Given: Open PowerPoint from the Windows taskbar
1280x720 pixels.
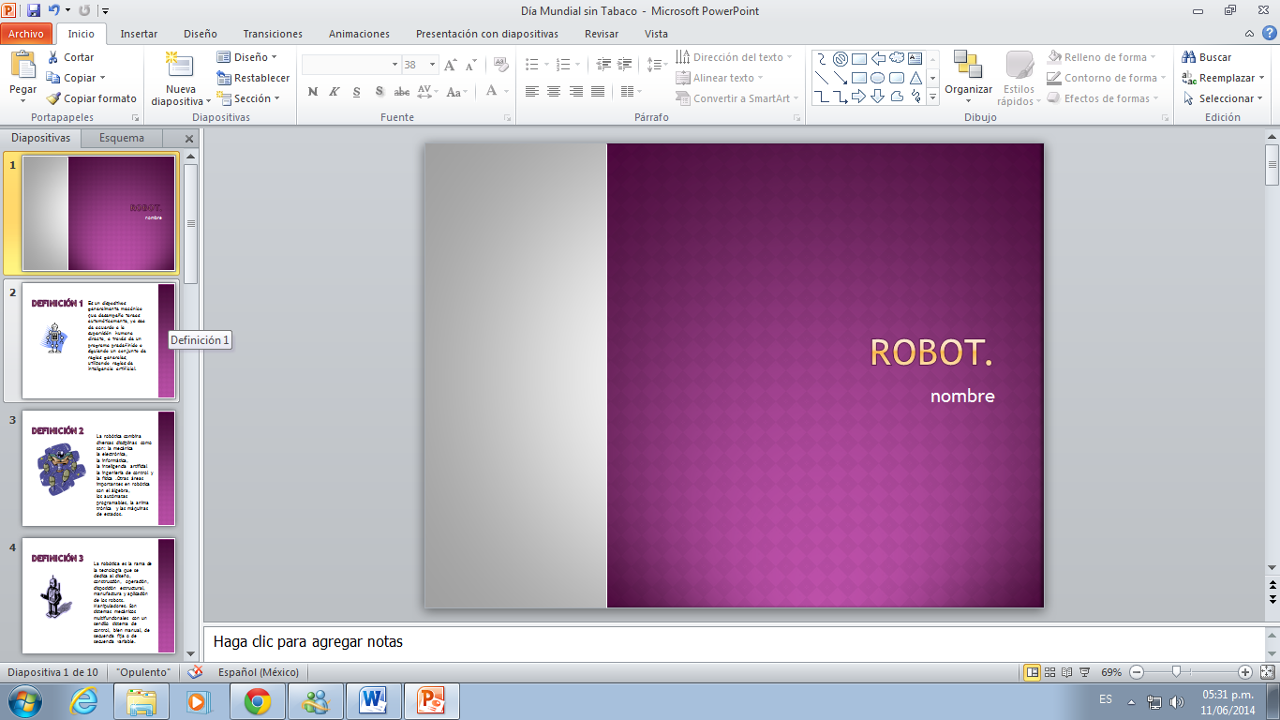Looking at the screenshot, I should tap(432, 700).
